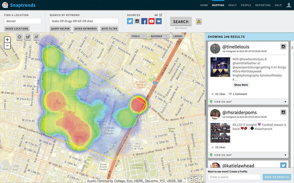Go to the Vault menu
Viewport: 294px width, 183px height.
pyautogui.click(x=232, y=5)
